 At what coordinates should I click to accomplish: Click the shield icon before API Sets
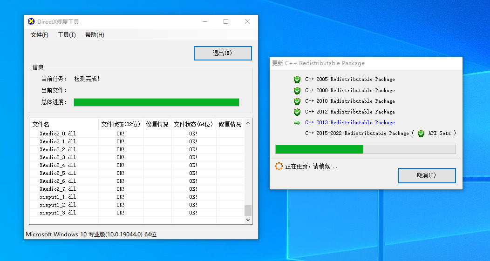pos(421,134)
